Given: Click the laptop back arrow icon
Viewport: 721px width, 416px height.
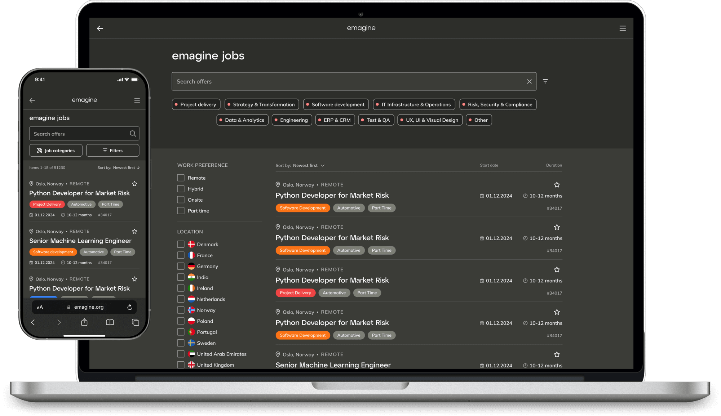Looking at the screenshot, I should (x=100, y=28).
